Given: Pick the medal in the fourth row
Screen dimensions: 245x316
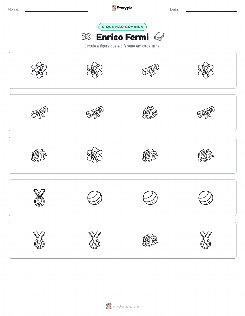Looking at the screenshot, I should pos(39,198).
